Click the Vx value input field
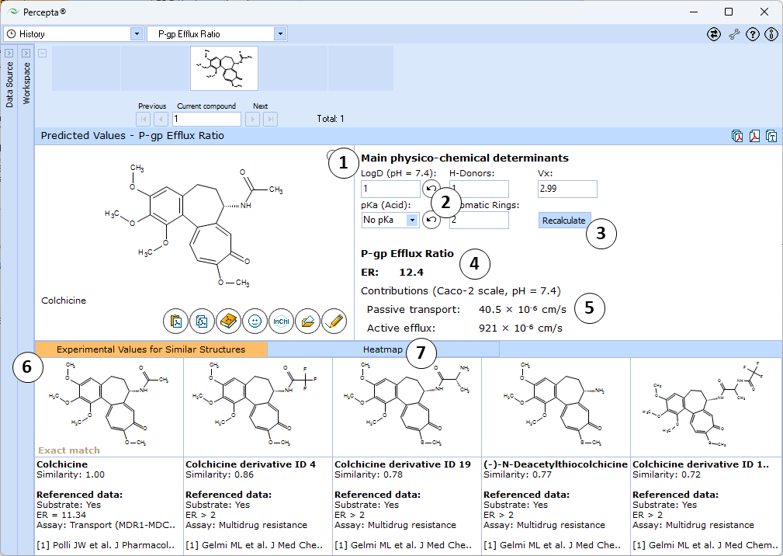The image size is (783, 556). click(x=567, y=189)
